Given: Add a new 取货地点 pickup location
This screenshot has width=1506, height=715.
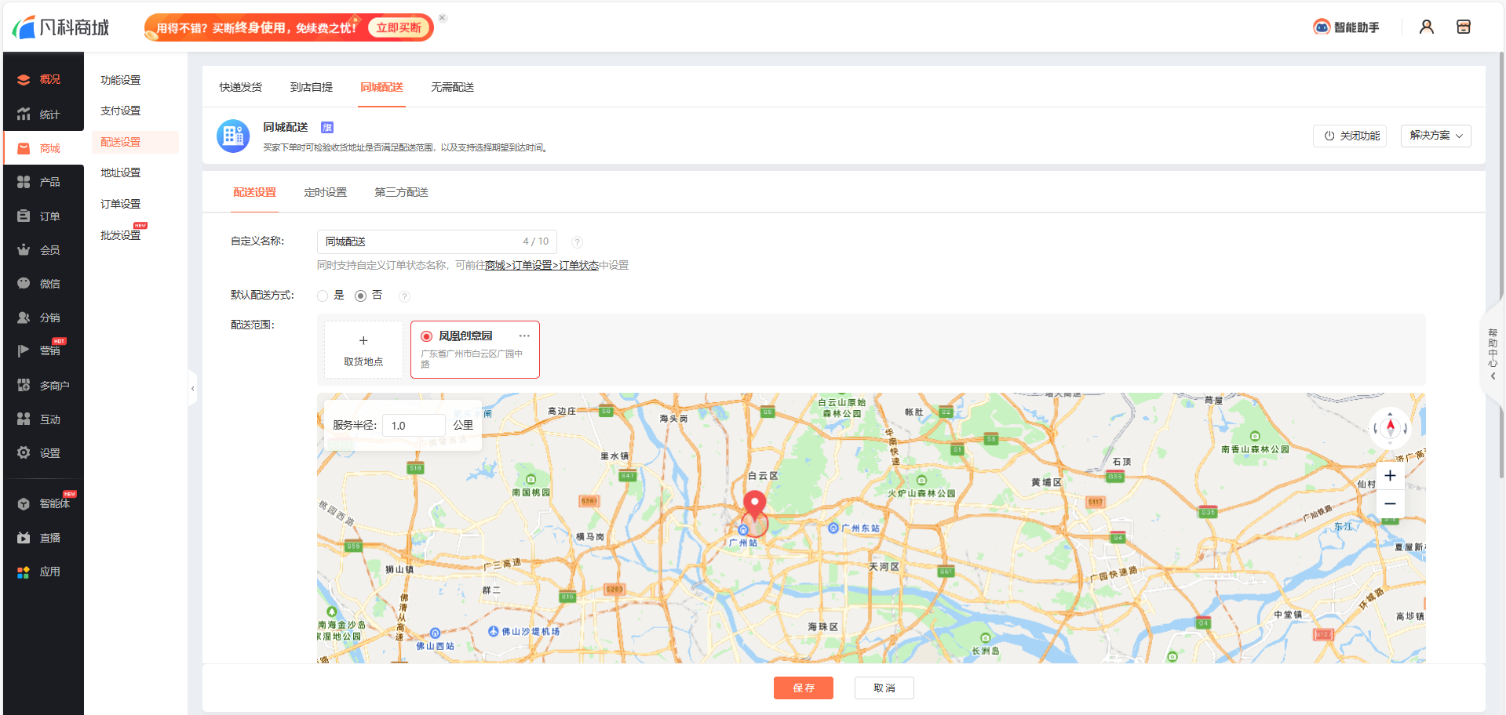Looking at the screenshot, I should click(363, 350).
